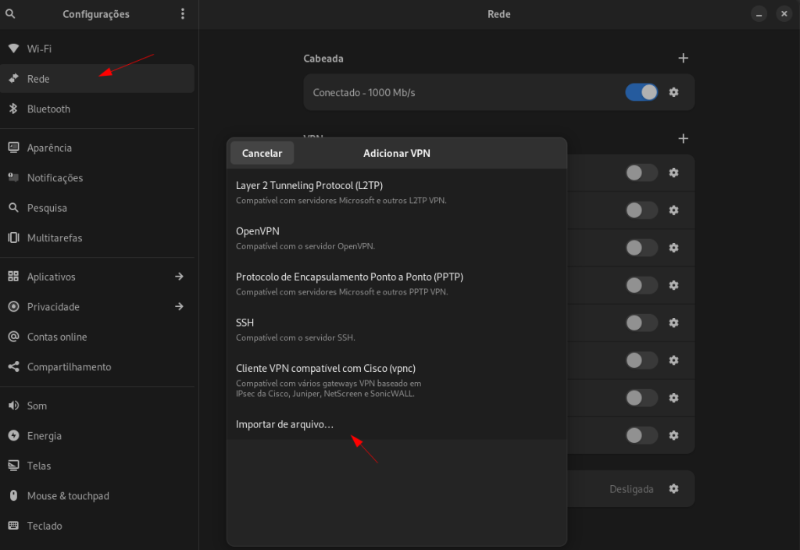Open Mouse & touchpad settings

[x=66, y=495]
